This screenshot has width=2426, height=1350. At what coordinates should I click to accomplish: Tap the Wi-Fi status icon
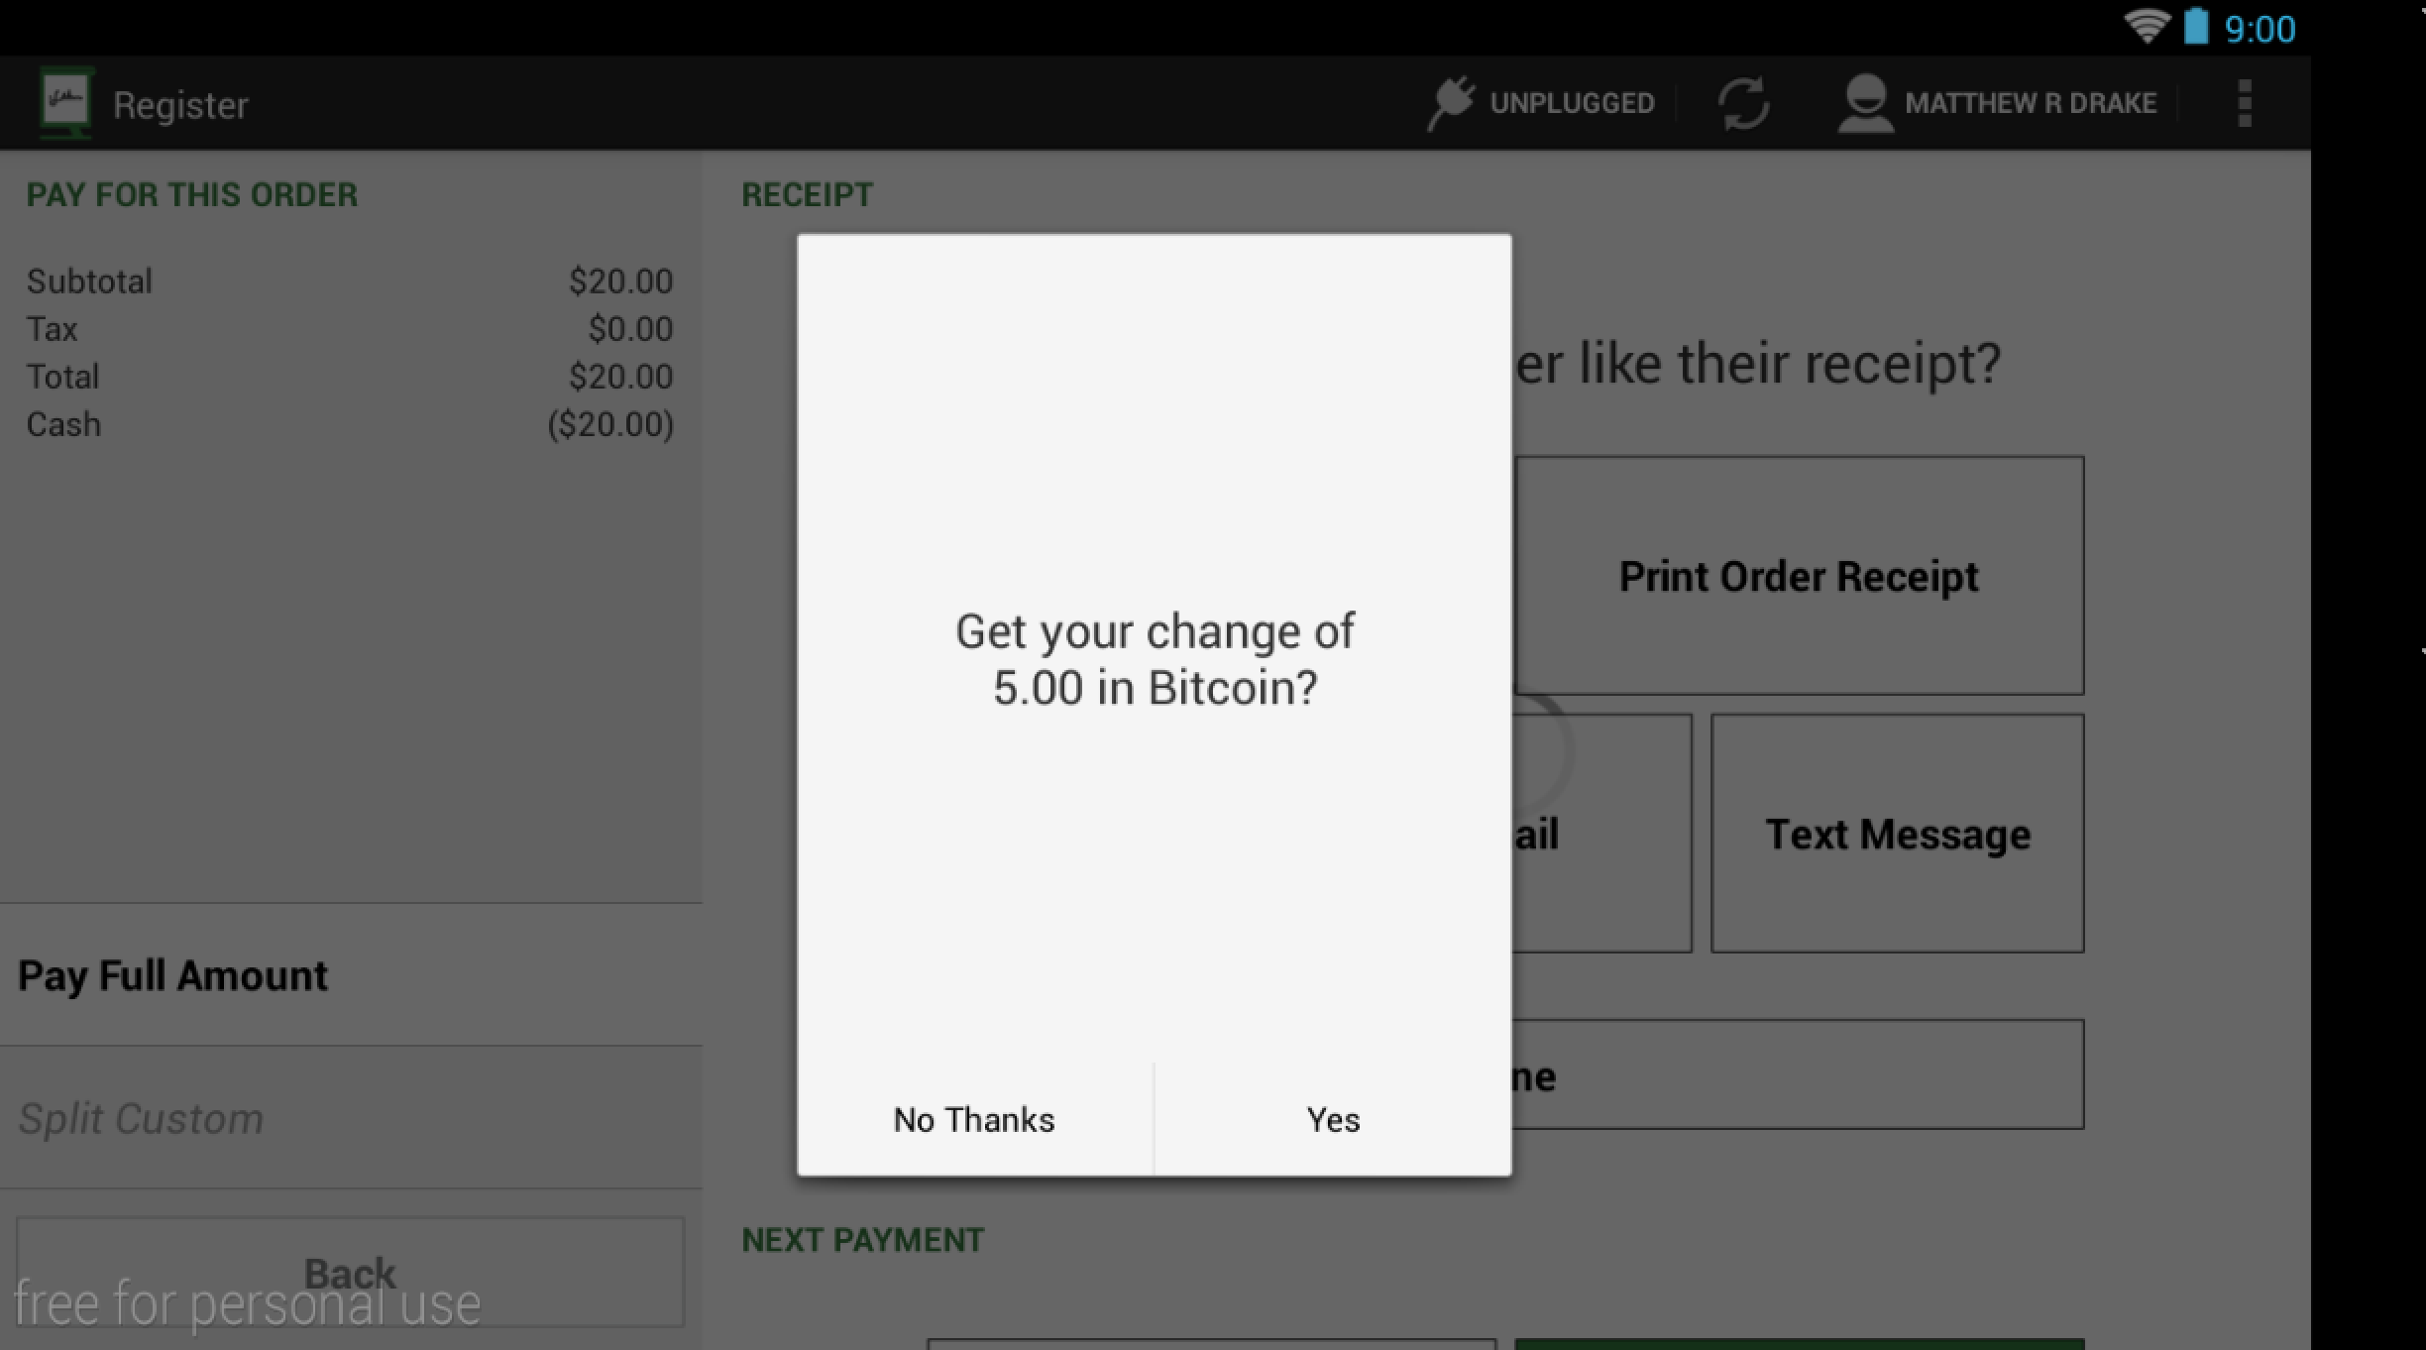click(x=2146, y=26)
